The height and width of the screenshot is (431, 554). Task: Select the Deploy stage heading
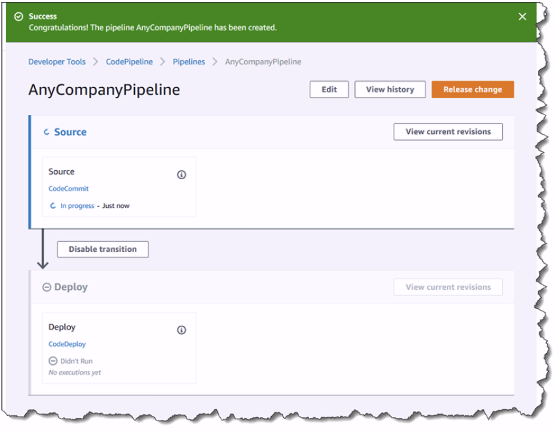click(71, 287)
